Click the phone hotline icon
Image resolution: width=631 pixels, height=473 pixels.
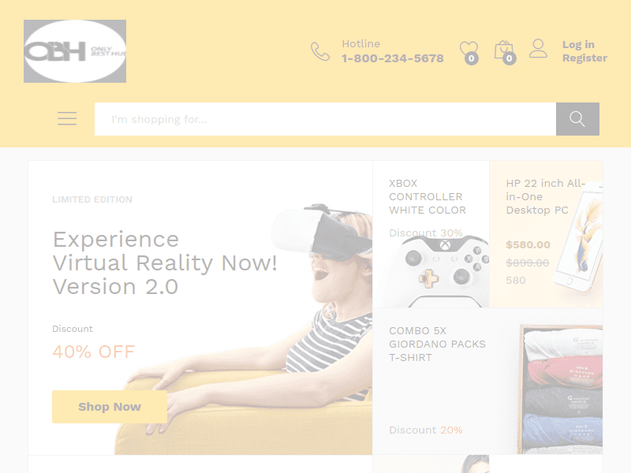coord(320,51)
